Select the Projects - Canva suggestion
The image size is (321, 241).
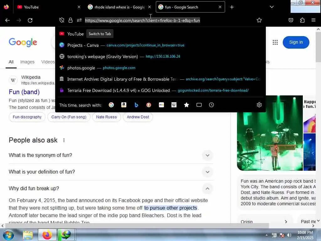click(160, 45)
